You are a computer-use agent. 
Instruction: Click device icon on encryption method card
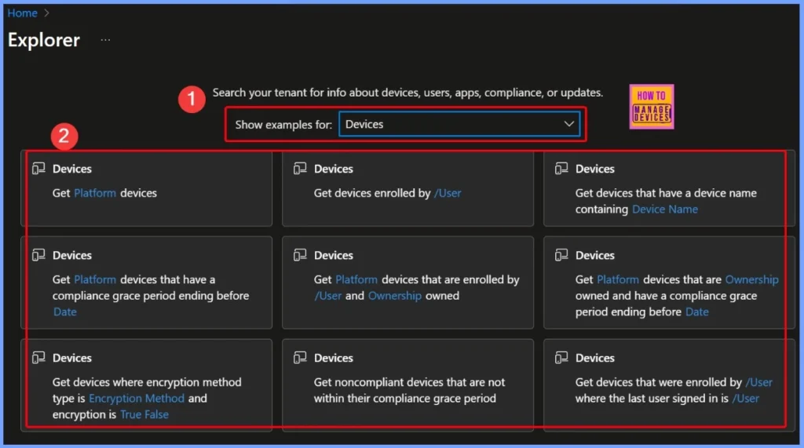pos(38,357)
